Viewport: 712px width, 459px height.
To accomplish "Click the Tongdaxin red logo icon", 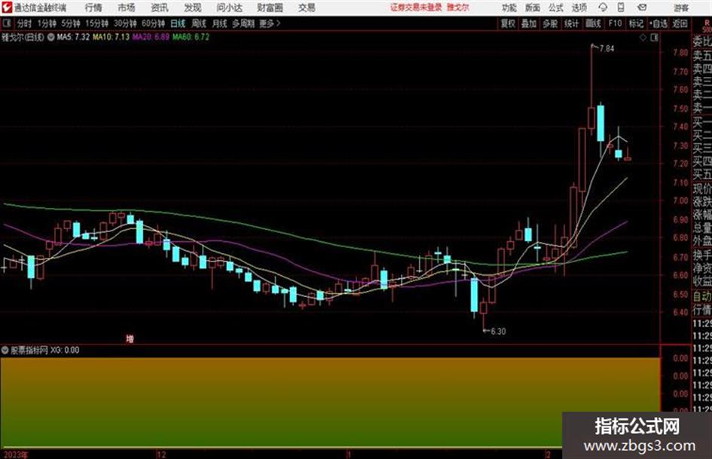I will point(7,8).
